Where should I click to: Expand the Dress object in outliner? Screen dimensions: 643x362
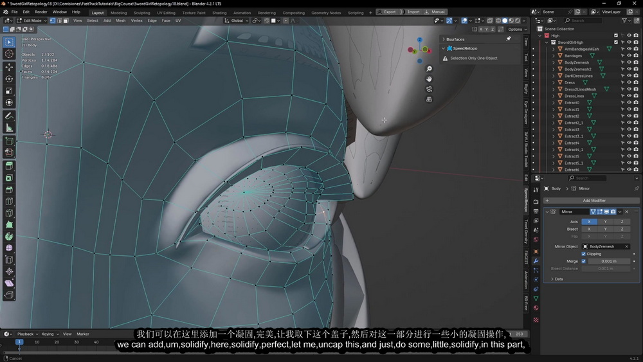click(554, 82)
